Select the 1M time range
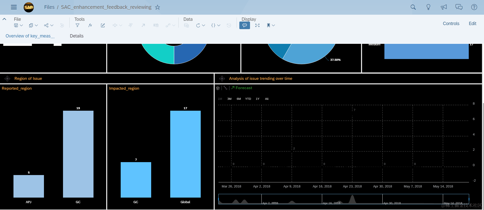 tap(220, 99)
